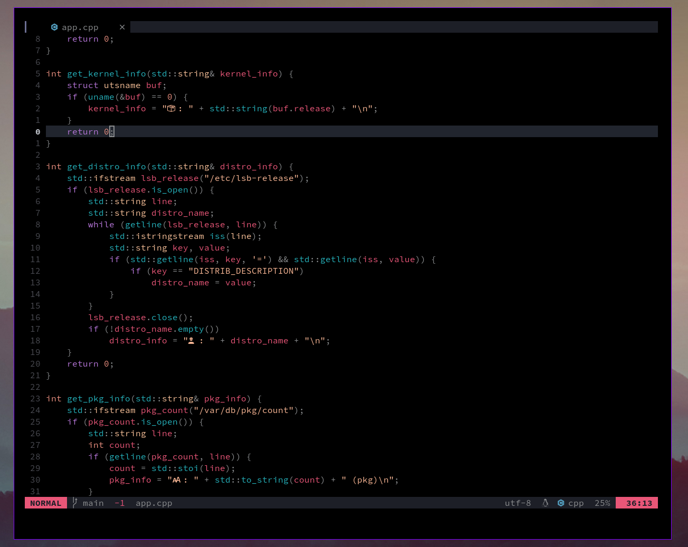Click "DISTRIB_DESCRIPTION" string literal
Image resolution: width=688 pixels, height=547 pixels.
click(244, 271)
